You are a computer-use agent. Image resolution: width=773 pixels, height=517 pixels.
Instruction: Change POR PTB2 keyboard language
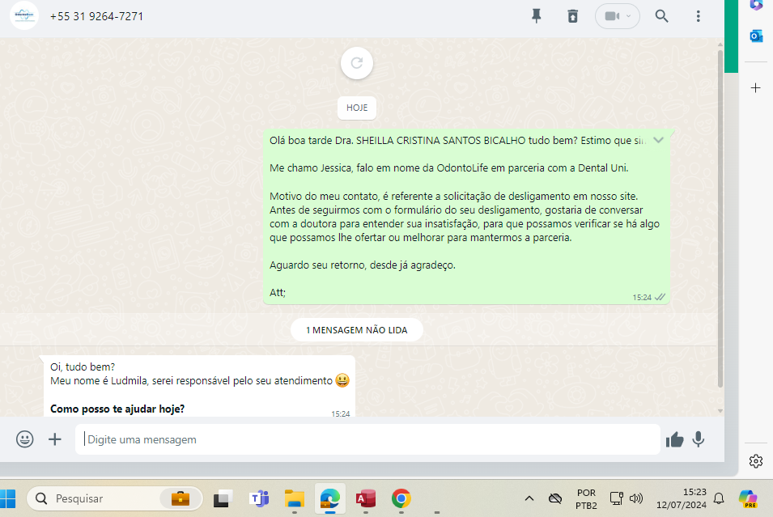(x=586, y=498)
